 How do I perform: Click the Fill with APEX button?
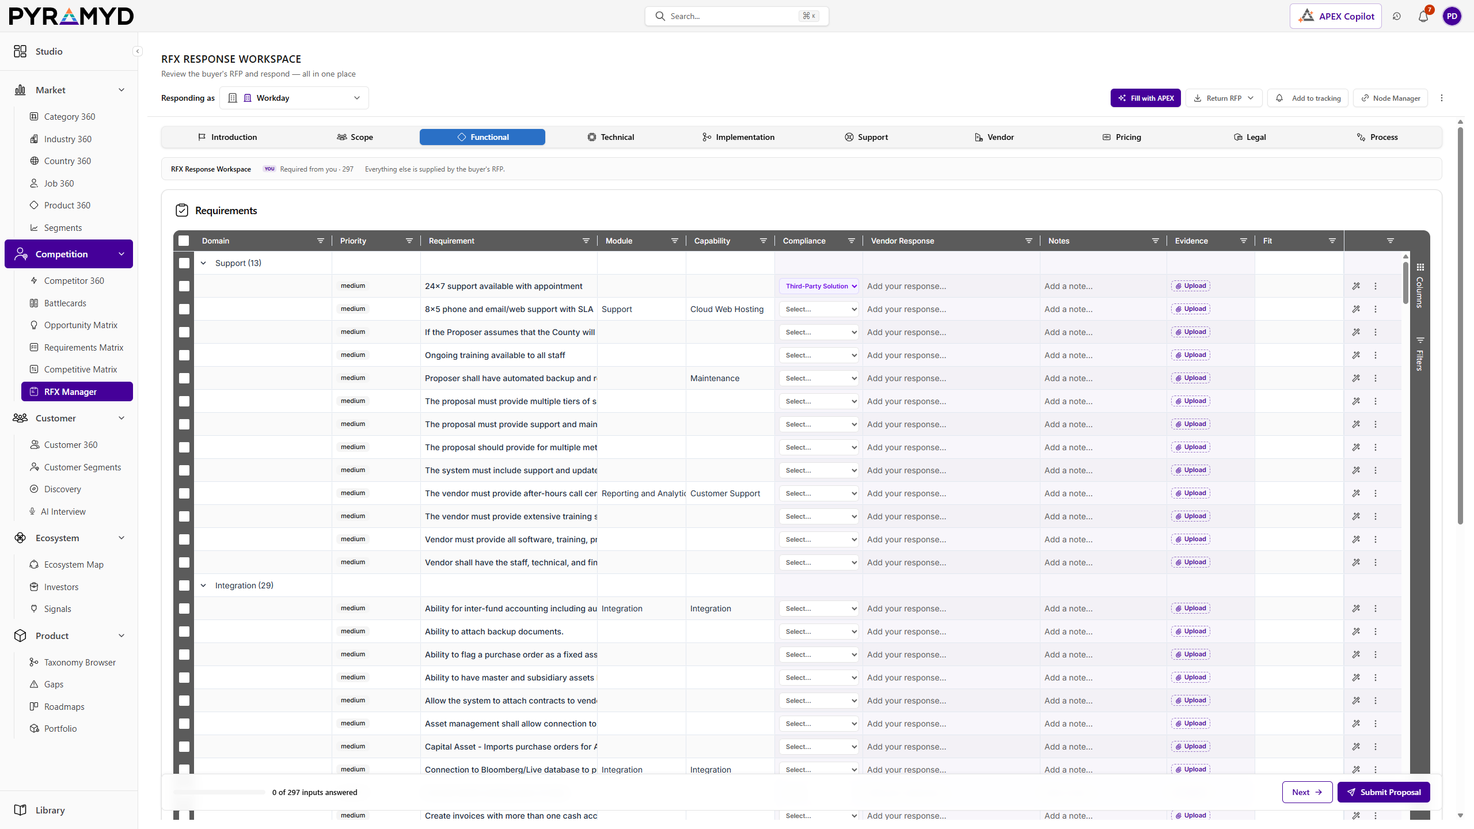1146,98
